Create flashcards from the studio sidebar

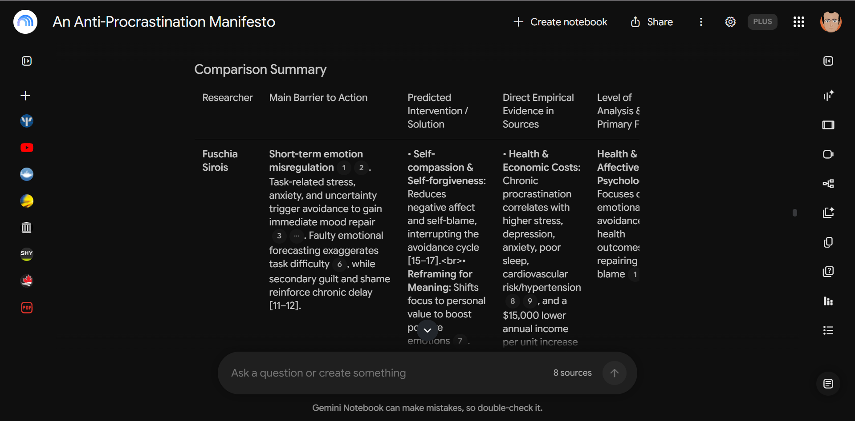828,242
